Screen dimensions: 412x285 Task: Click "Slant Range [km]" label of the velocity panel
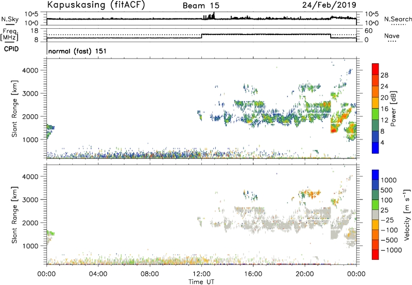(x=14, y=215)
